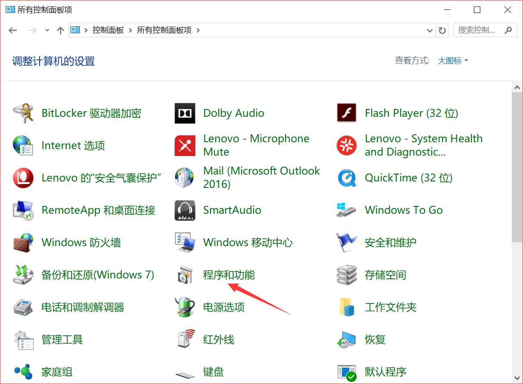Viewport: 523px width, 384px height.
Task: Open the SmartAudio link
Action: tap(232, 210)
